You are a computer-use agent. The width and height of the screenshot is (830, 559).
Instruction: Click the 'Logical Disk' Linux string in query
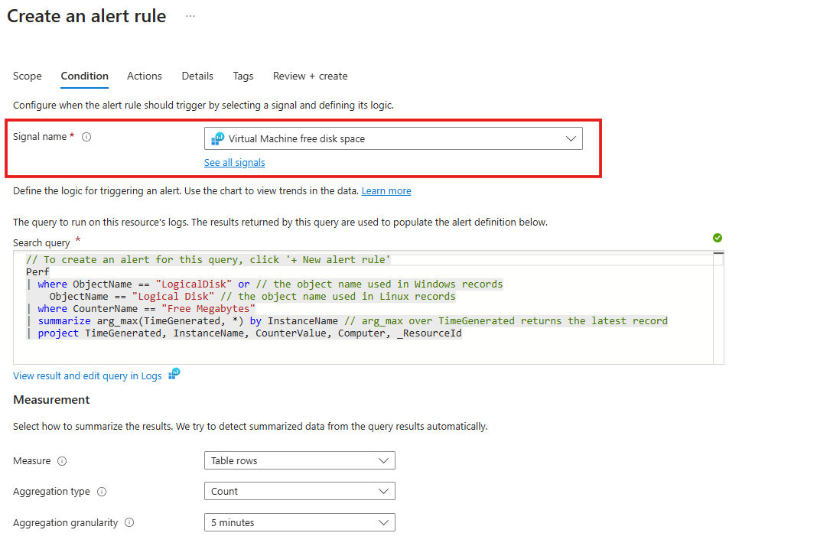[173, 297]
